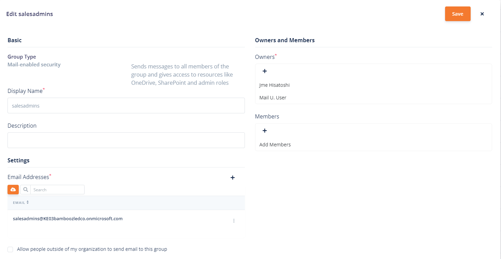Click the plus icon under Members

click(x=264, y=131)
